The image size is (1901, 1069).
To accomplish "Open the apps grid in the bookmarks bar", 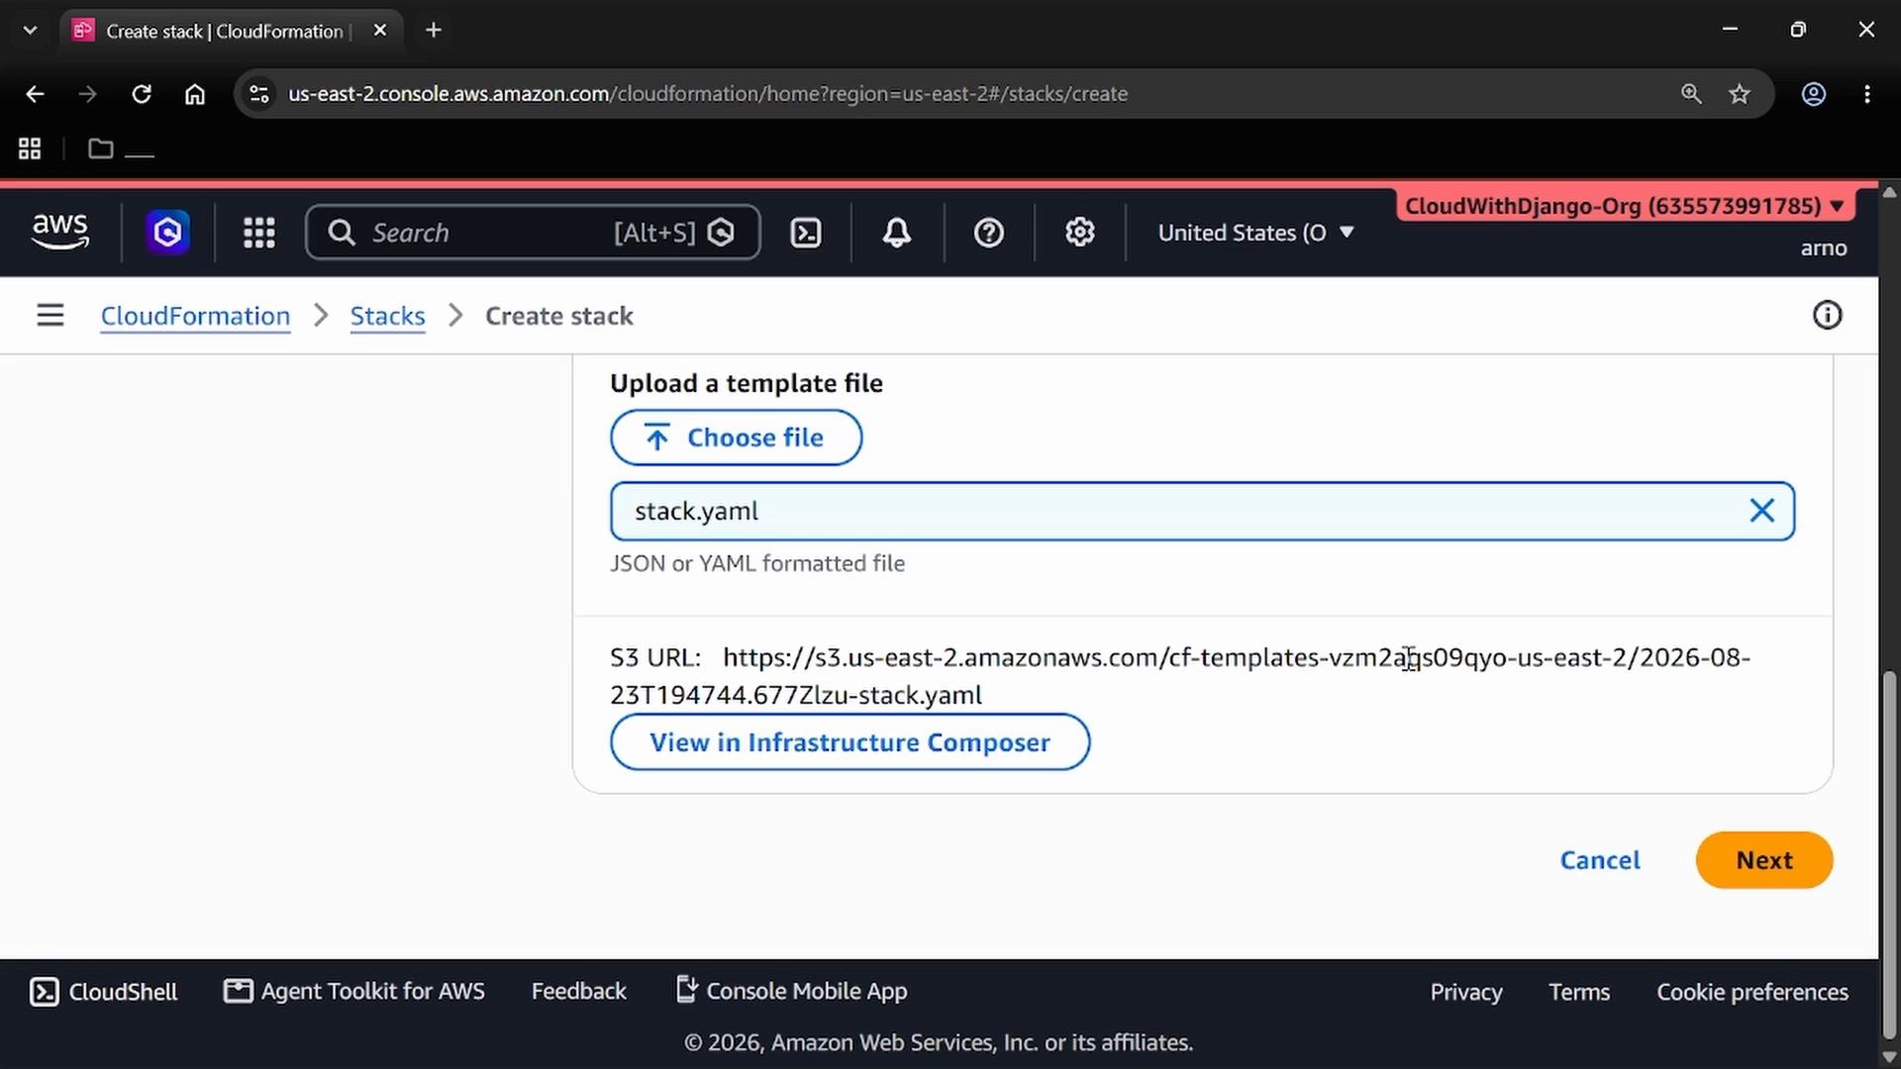I will tap(30, 149).
